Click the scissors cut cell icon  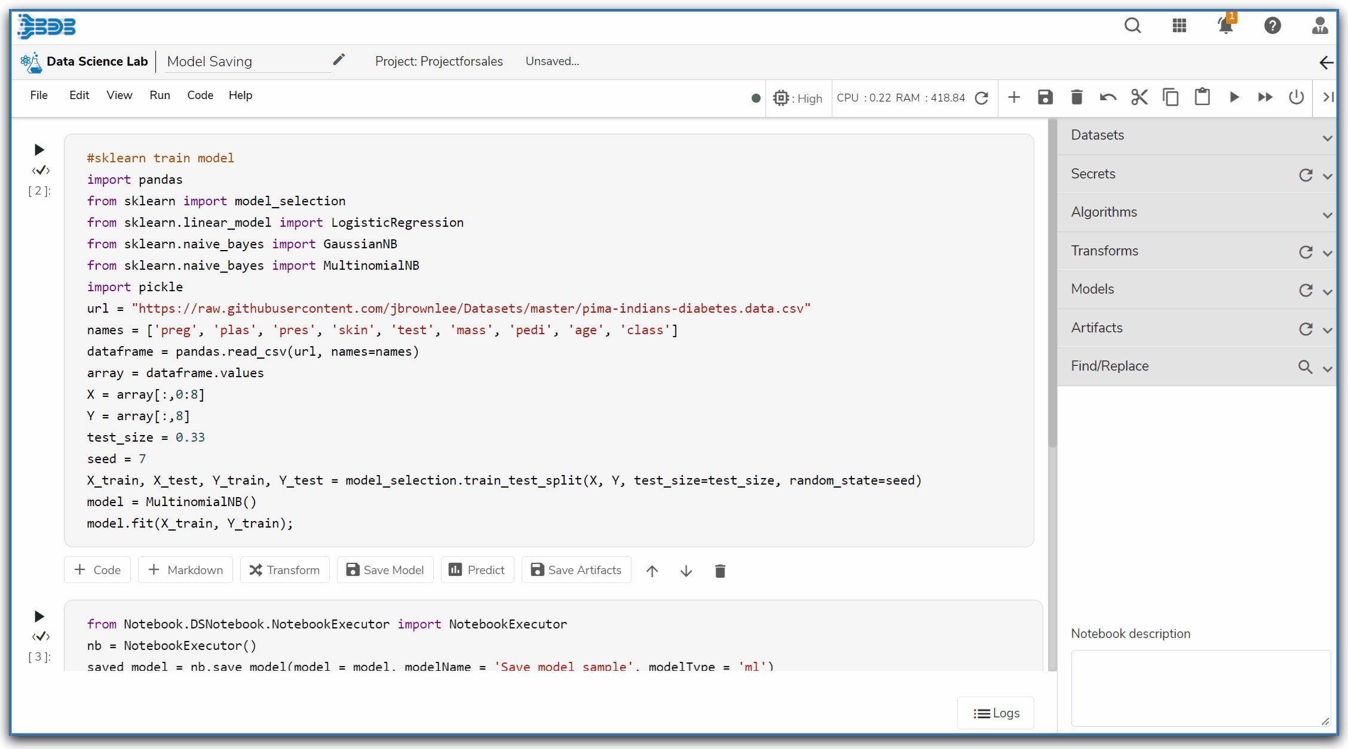1139,97
